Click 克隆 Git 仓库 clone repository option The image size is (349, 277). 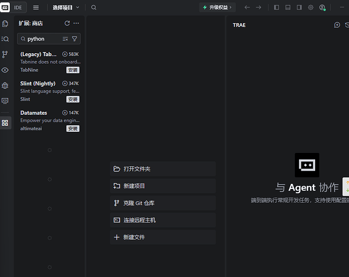pos(163,203)
